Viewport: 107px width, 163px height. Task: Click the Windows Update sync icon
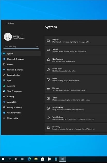point(4,113)
